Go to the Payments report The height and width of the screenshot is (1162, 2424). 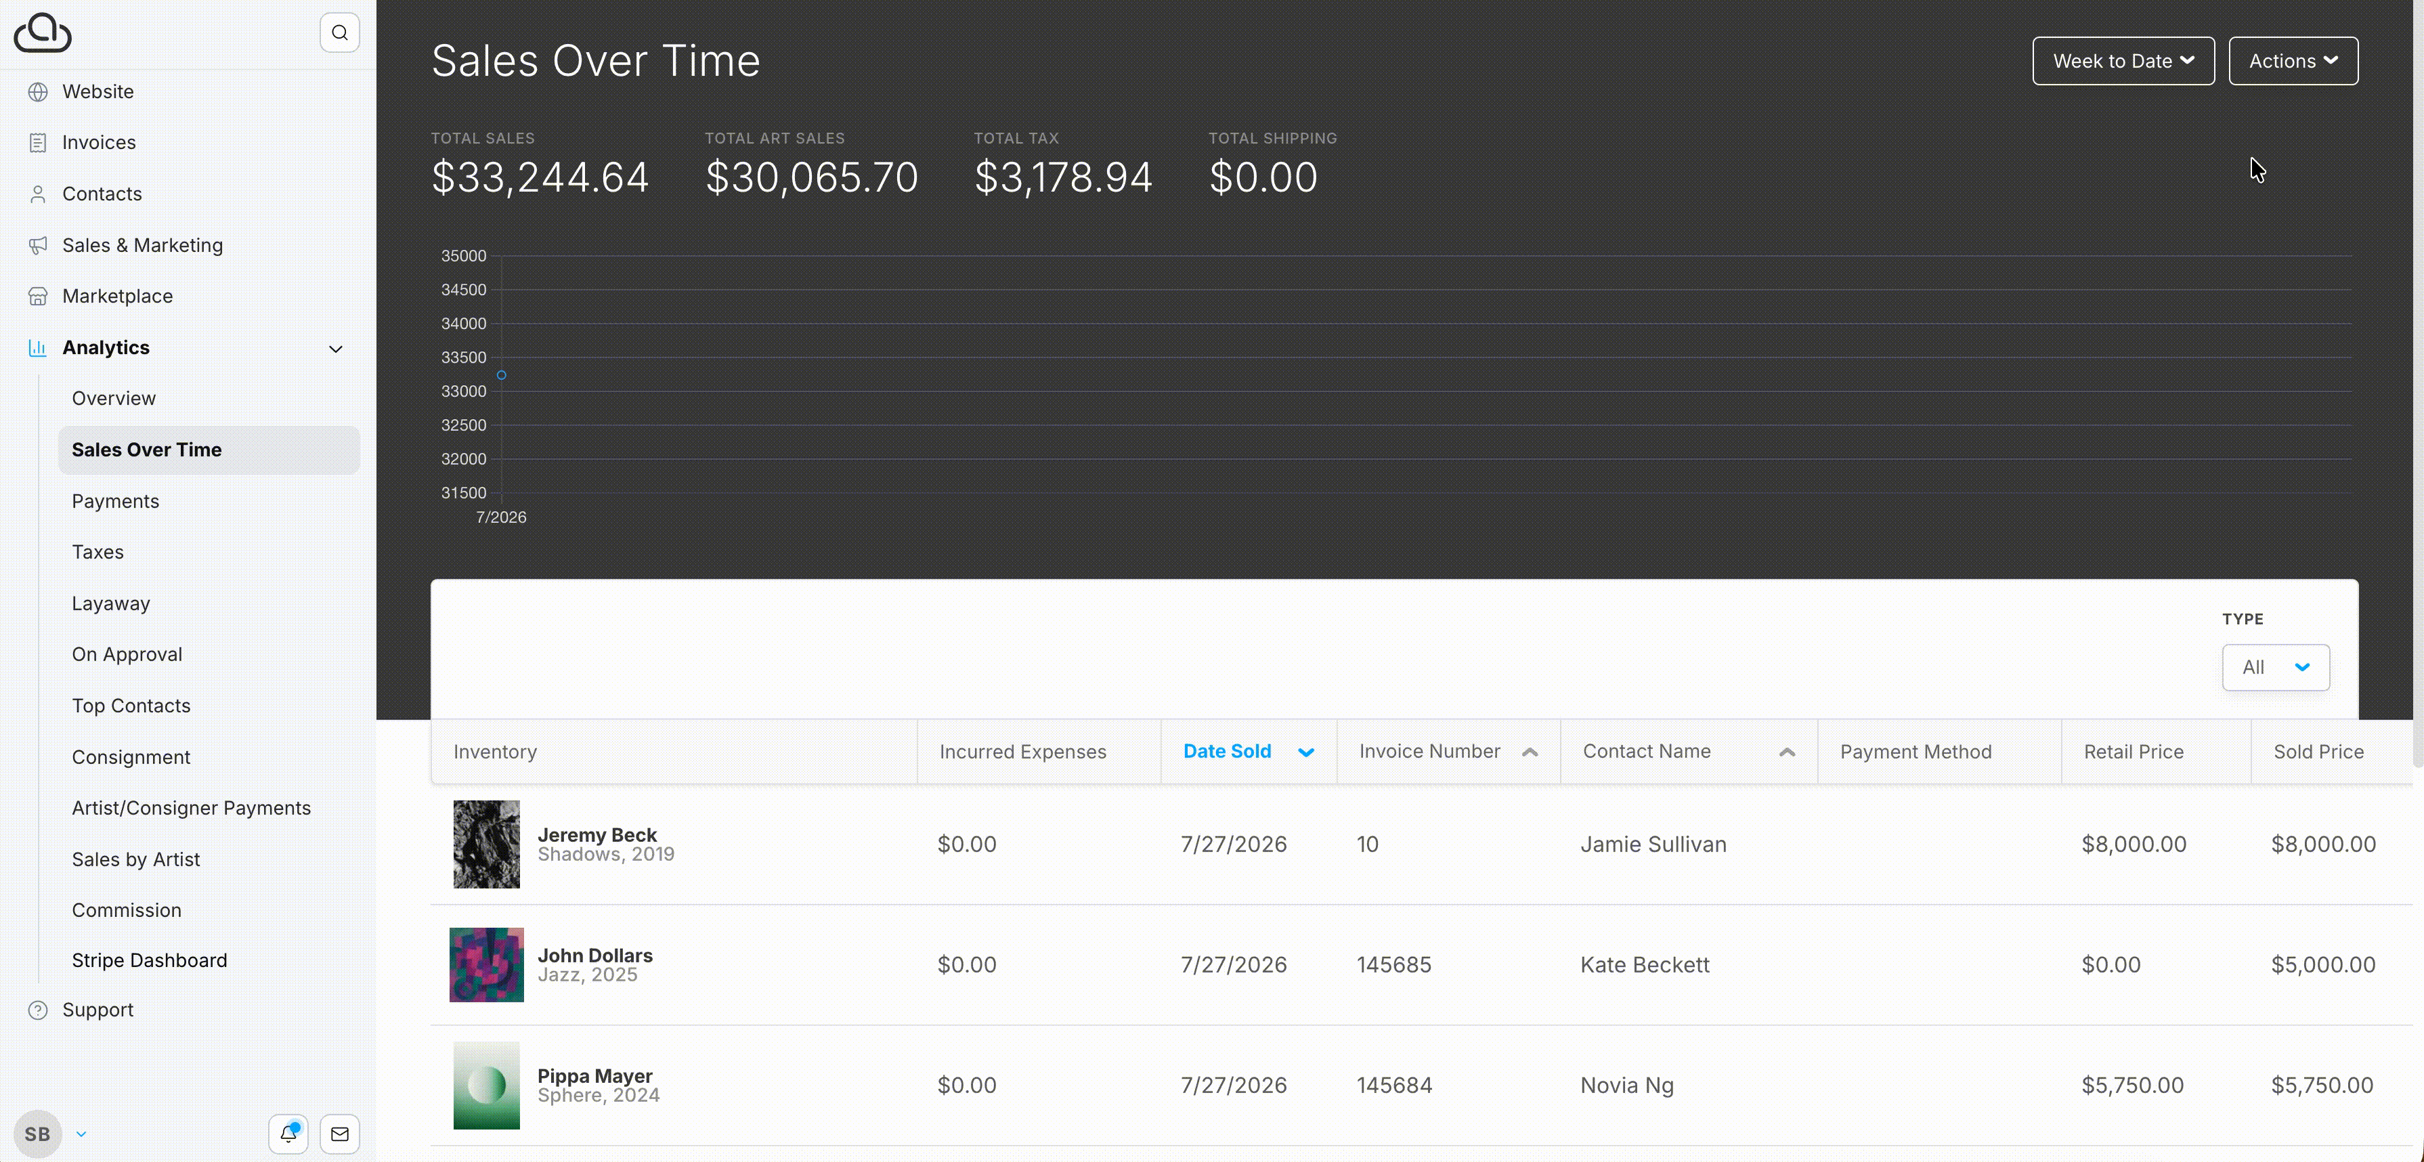116,501
